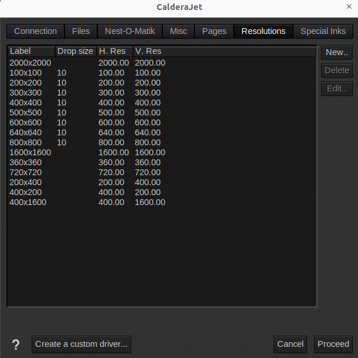
Task: Open the Pages tab
Action: pos(214,31)
